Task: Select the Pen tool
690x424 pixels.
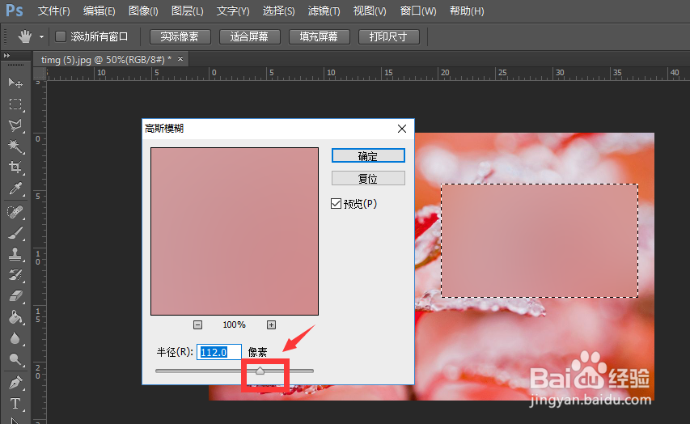Action: [15, 383]
